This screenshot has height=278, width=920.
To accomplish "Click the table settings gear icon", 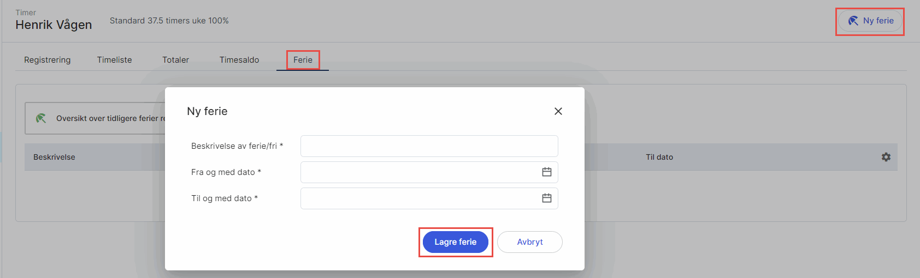I will (886, 157).
